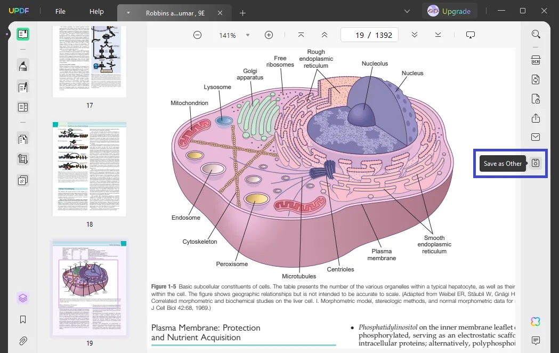This screenshot has height=353, width=559.
Task: Click the Save as Other icon
Action: [x=536, y=163]
